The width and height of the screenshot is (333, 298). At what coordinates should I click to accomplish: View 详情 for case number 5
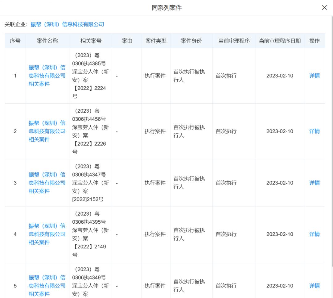point(314,286)
